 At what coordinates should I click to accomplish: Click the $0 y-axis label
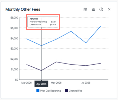pyautogui.click(x=16, y=80)
